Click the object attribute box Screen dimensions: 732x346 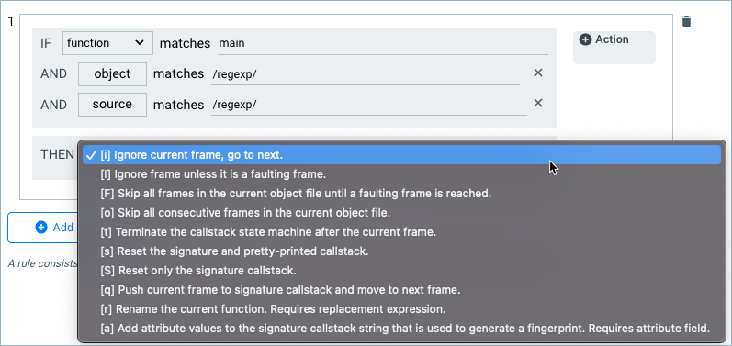112,73
